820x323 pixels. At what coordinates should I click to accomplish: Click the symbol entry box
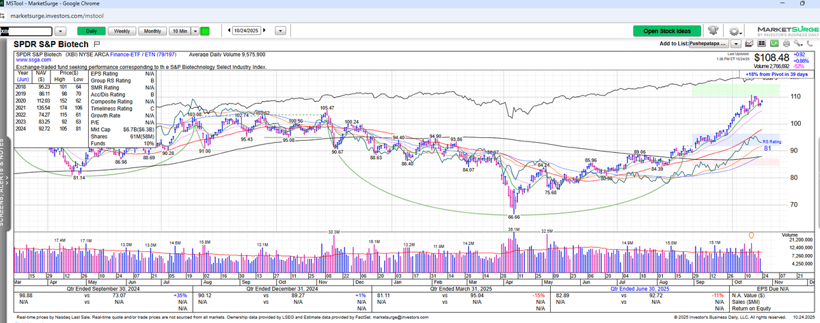coord(26,31)
